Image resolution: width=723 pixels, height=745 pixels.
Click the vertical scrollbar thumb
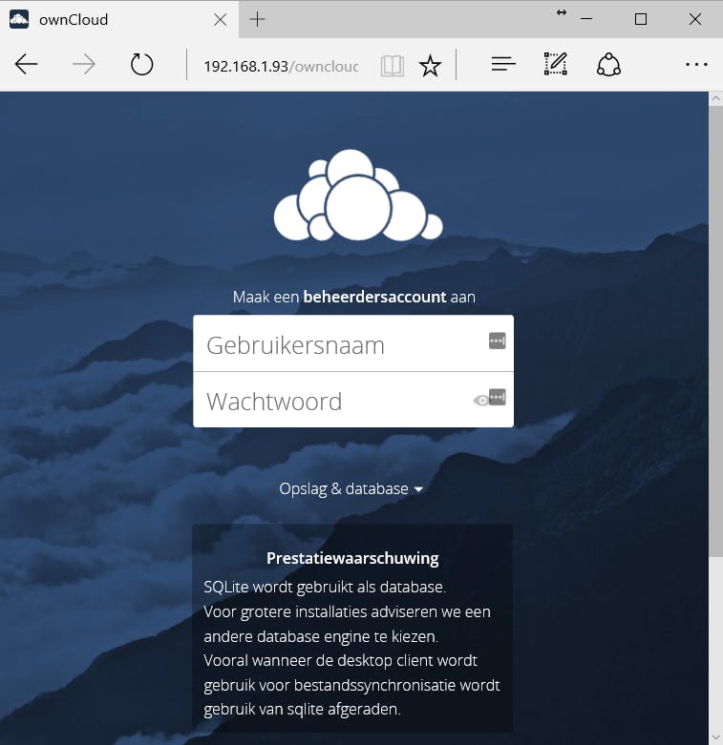point(715,331)
